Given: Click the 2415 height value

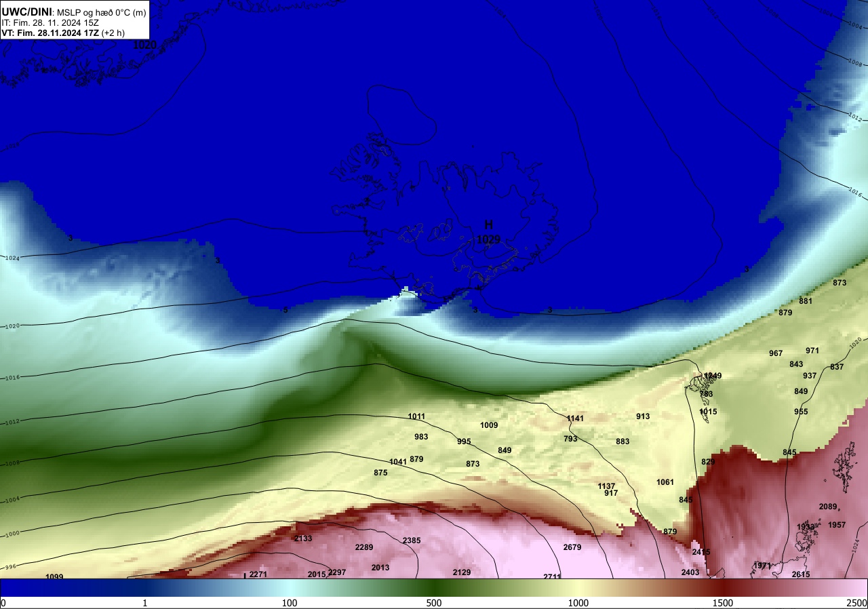Looking at the screenshot, I should coord(701,552).
